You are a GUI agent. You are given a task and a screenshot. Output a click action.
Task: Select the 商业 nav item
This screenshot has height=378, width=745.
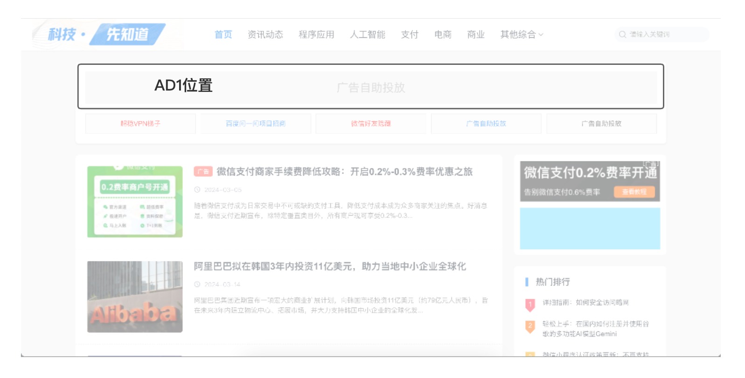tap(476, 35)
